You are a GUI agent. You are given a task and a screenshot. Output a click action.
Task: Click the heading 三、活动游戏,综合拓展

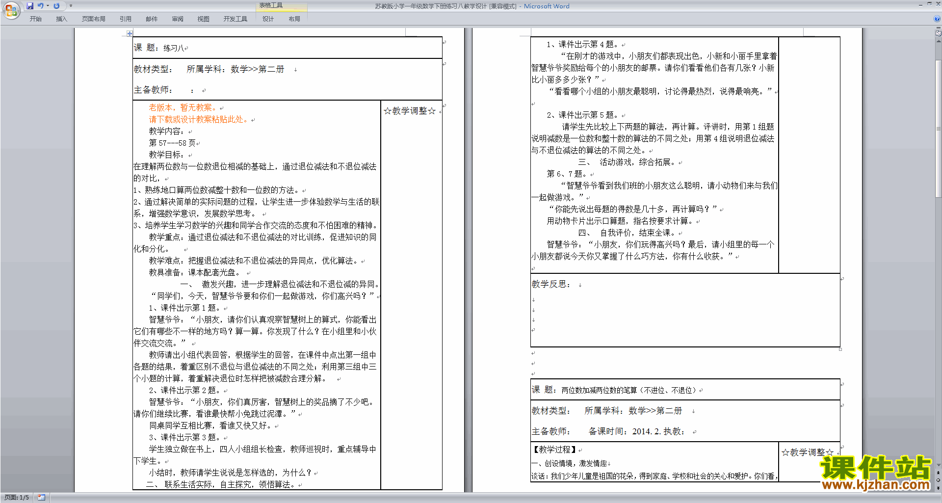[628, 162]
